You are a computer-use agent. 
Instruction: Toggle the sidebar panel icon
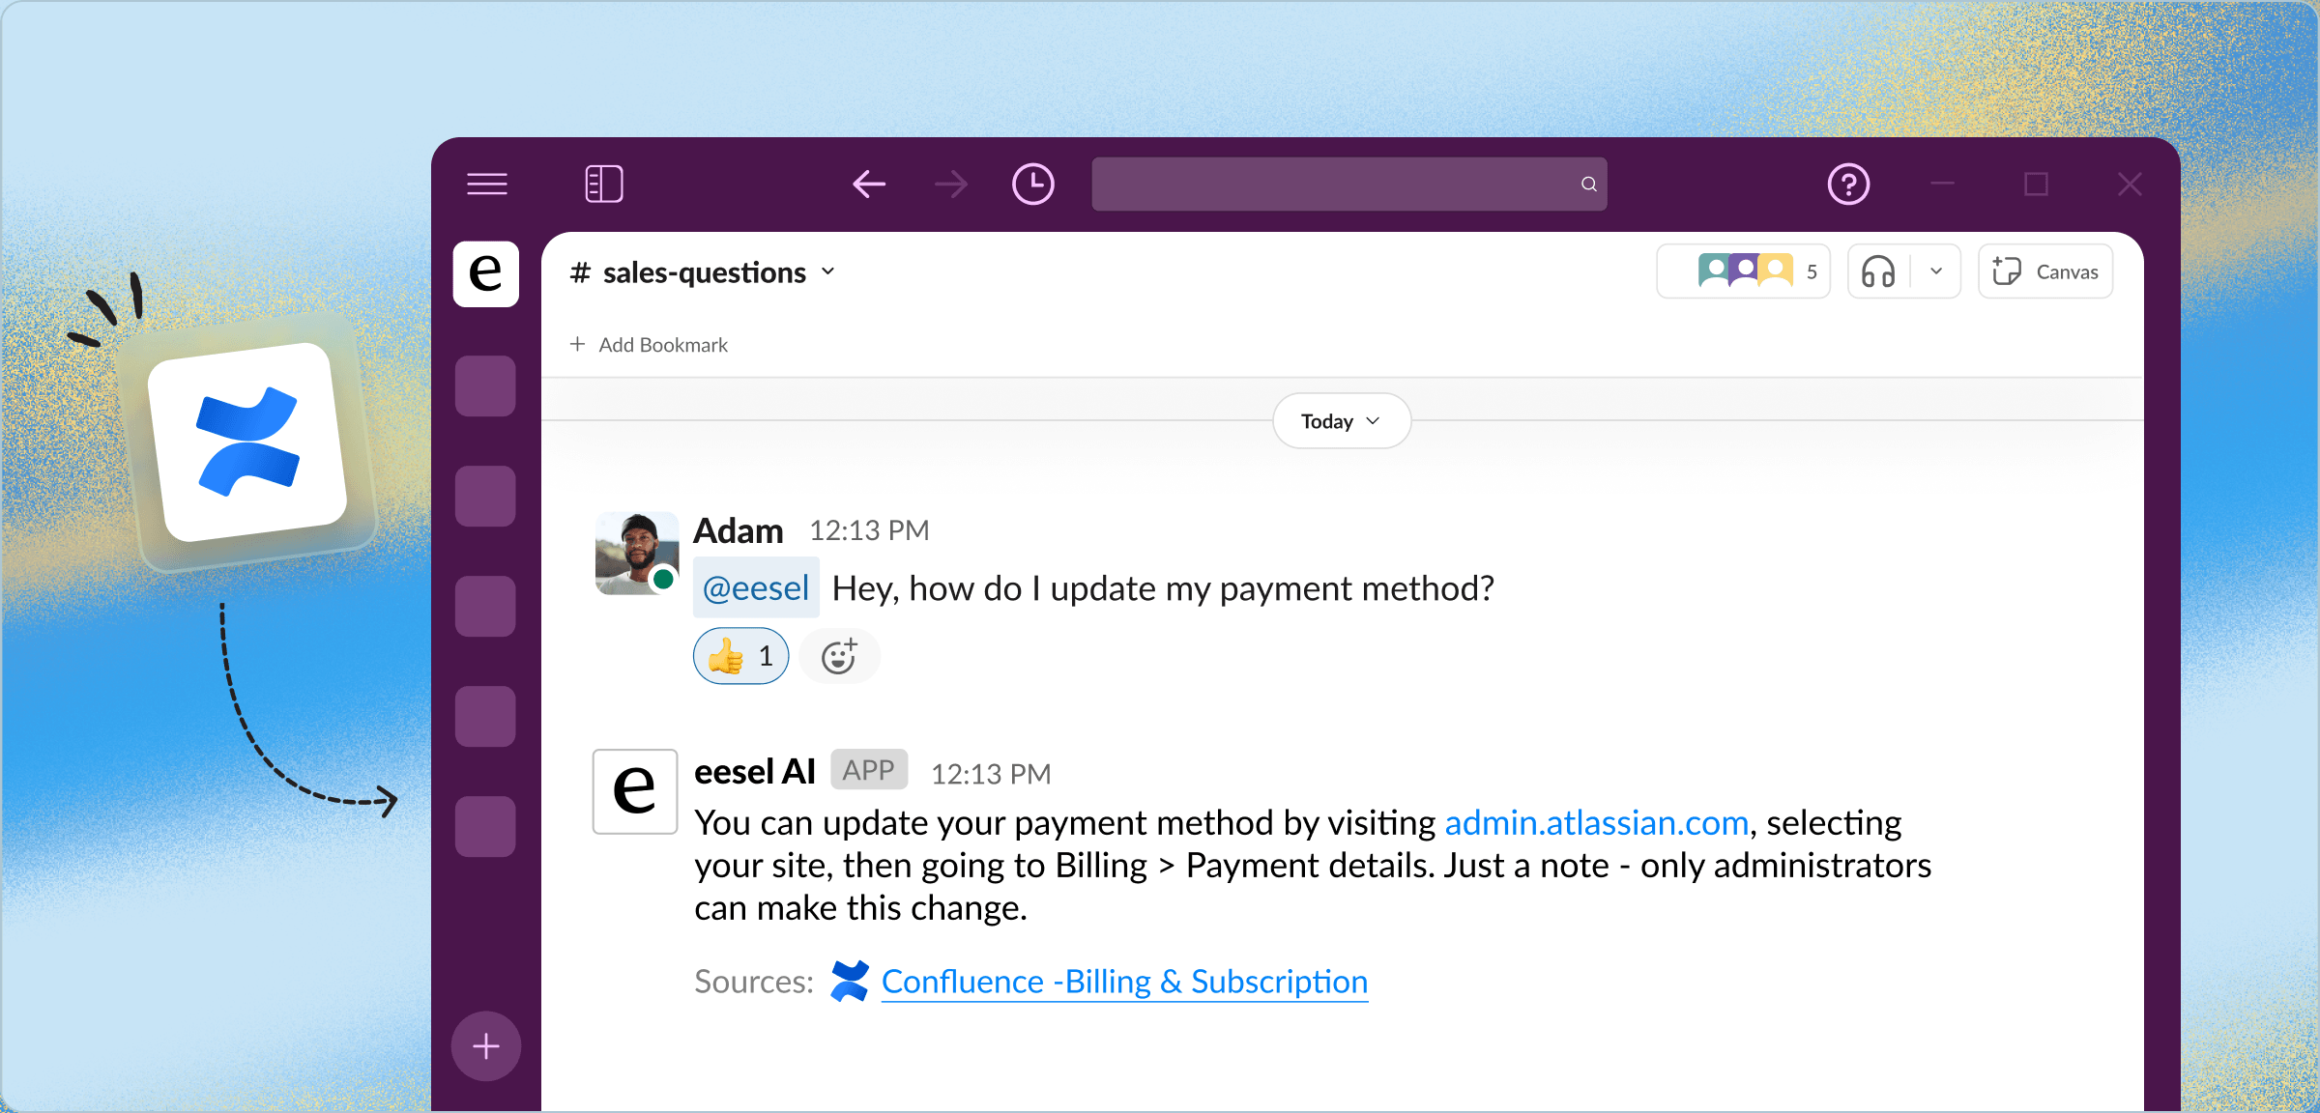[604, 184]
